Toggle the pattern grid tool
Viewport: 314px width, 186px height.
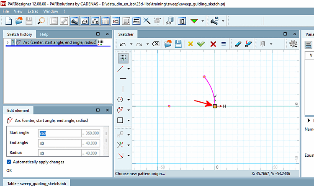pos(123,58)
